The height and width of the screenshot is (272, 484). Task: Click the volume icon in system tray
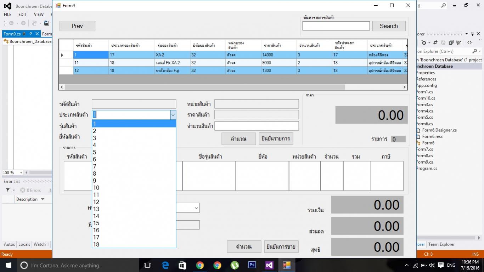(x=432, y=265)
